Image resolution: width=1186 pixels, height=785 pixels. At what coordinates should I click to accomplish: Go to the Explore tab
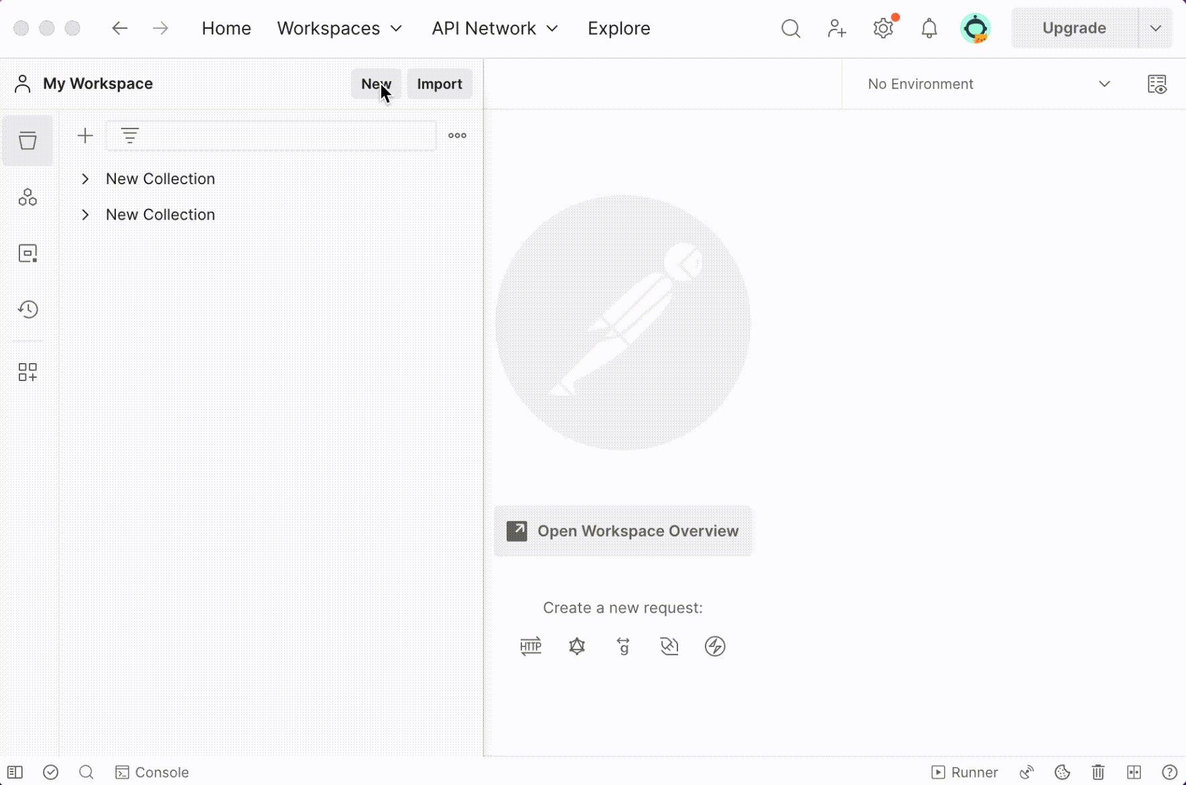point(619,28)
